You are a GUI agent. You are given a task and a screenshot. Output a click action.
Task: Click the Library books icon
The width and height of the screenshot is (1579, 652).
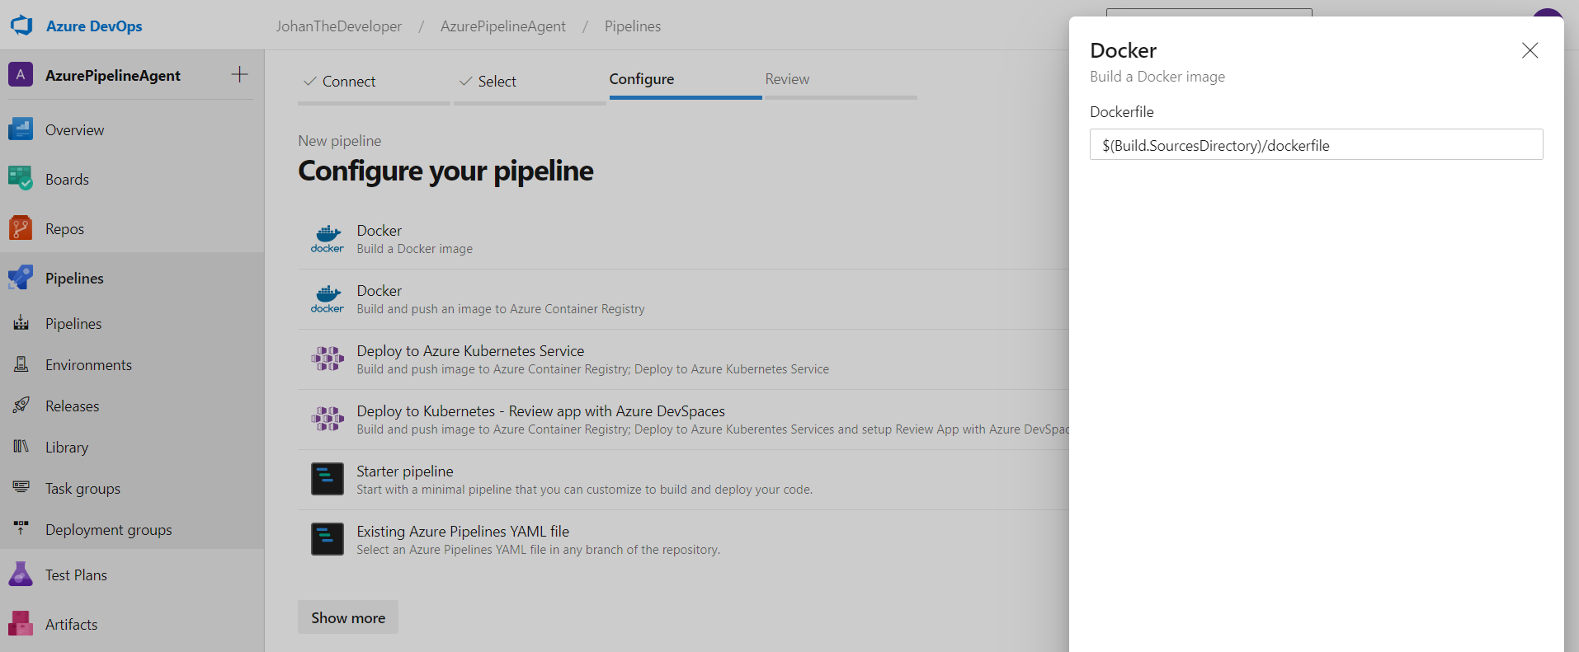21,447
